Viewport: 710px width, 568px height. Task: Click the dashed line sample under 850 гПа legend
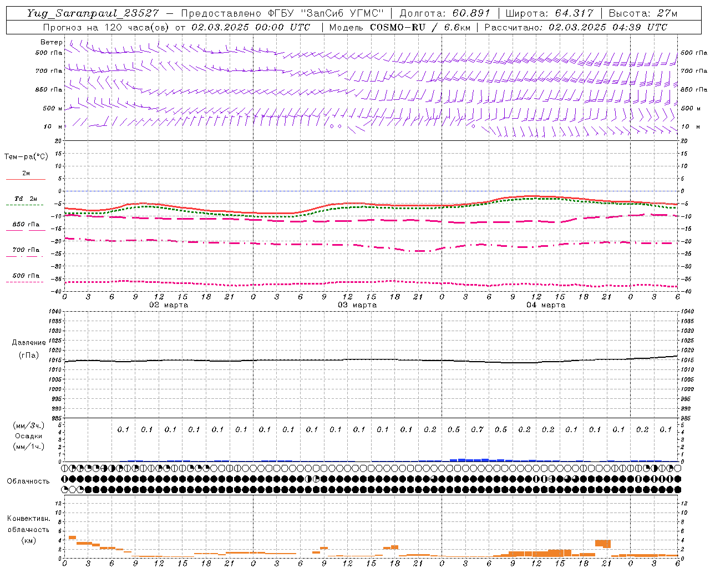coord(24,231)
